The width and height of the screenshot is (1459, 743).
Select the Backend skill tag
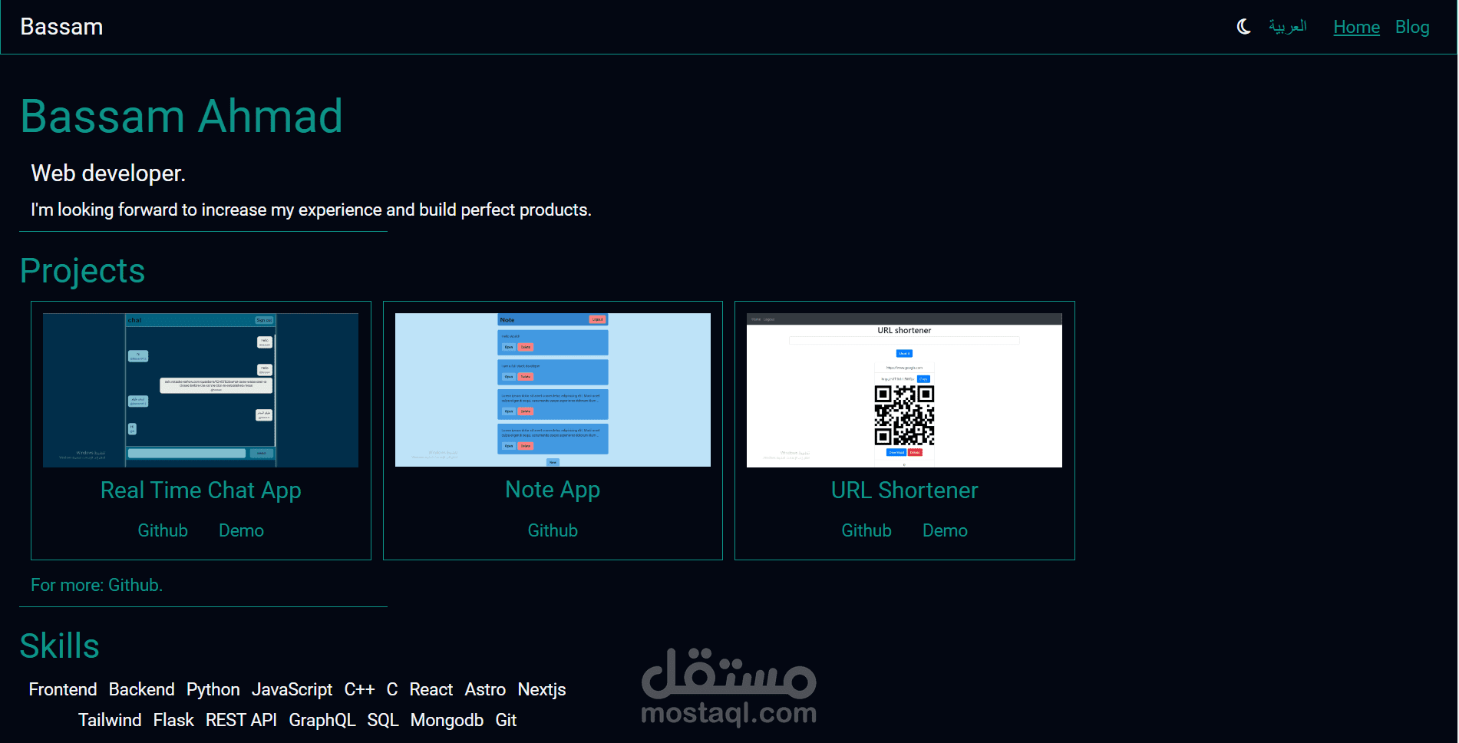coord(142,689)
